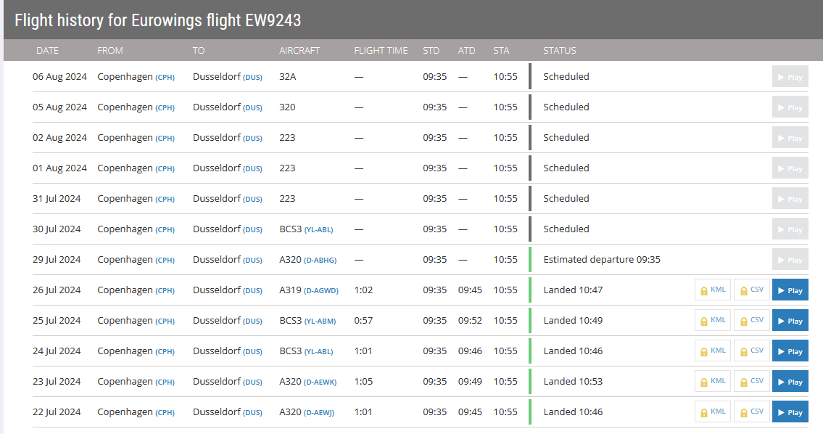Download KML for 25 Jul flight
823x434 pixels.
click(x=713, y=321)
